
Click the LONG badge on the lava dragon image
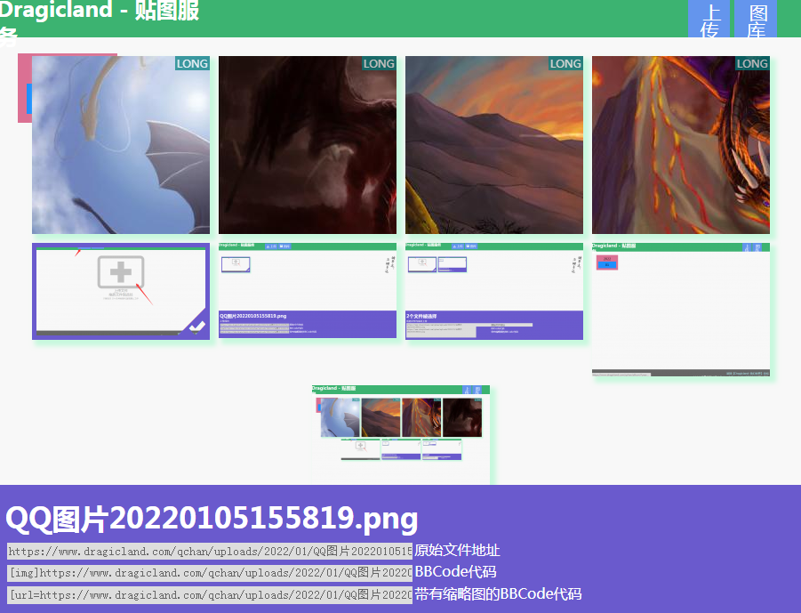click(x=752, y=63)
